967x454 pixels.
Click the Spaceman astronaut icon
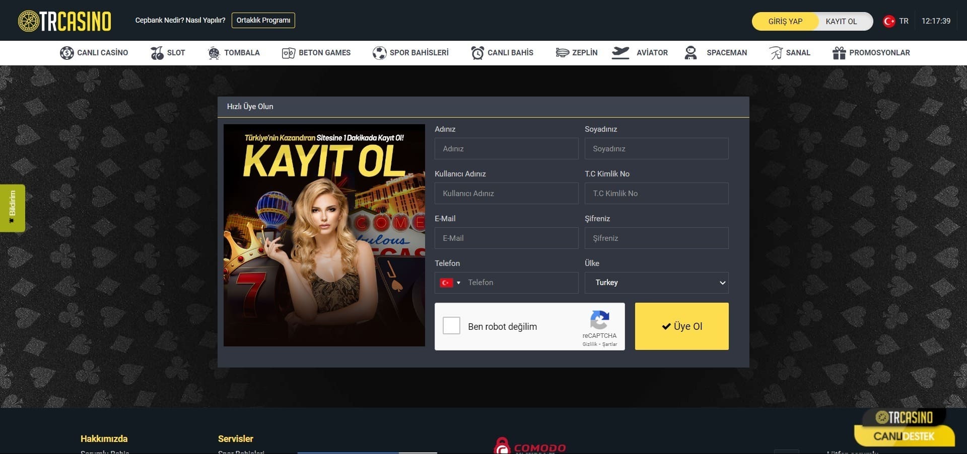pos(691,53)
